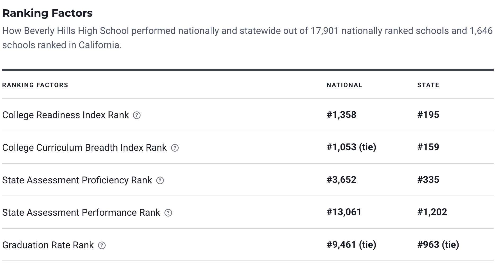498x274 pixels.
Task: Click the STATE column header
Action: pos(428,85)
